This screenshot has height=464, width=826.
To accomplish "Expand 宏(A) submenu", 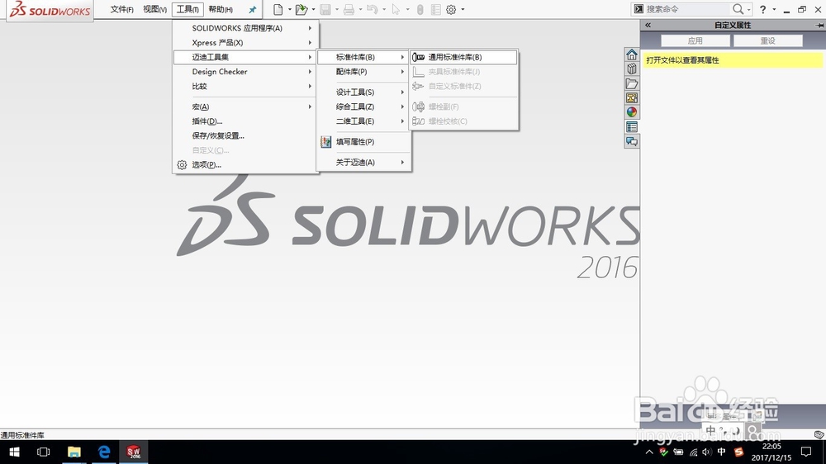I will pyautogui.click(x=245, y=107).
